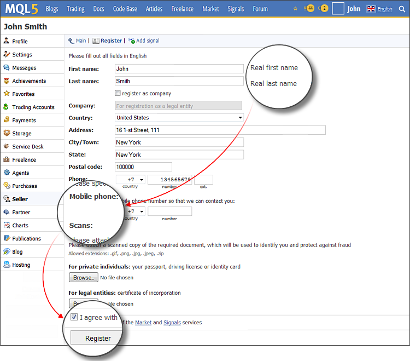The height and width of the screenshot is (361, 410).
Task: Open the English language selector
Action: coord(385,9)
